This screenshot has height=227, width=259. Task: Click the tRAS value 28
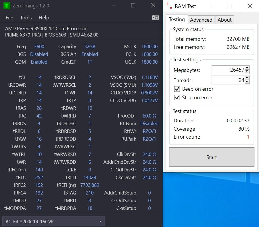(39, 108)
